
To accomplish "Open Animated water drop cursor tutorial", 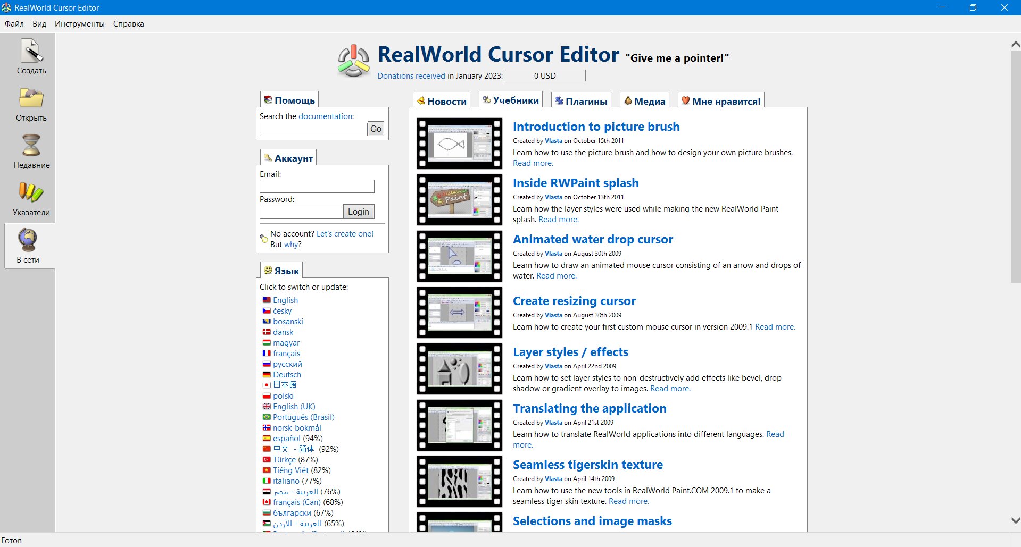I will 593,239.
